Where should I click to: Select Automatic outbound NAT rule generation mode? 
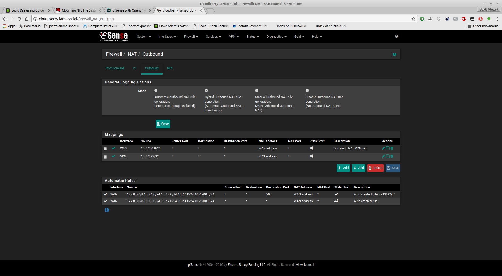[x=156, y=91]
